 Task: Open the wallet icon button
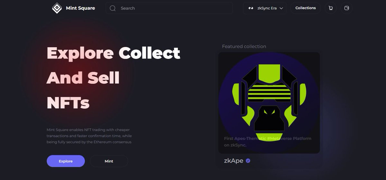(x=346, y=8)
